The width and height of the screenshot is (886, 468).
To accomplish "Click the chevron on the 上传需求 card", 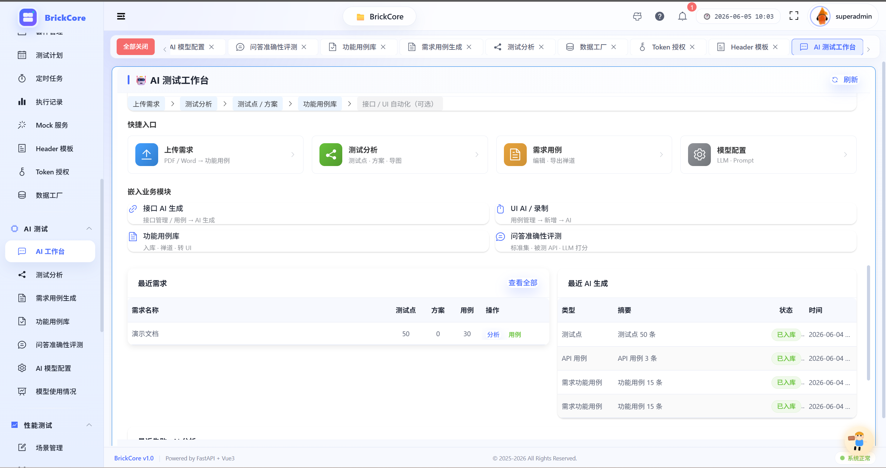I will pos(293,155).
